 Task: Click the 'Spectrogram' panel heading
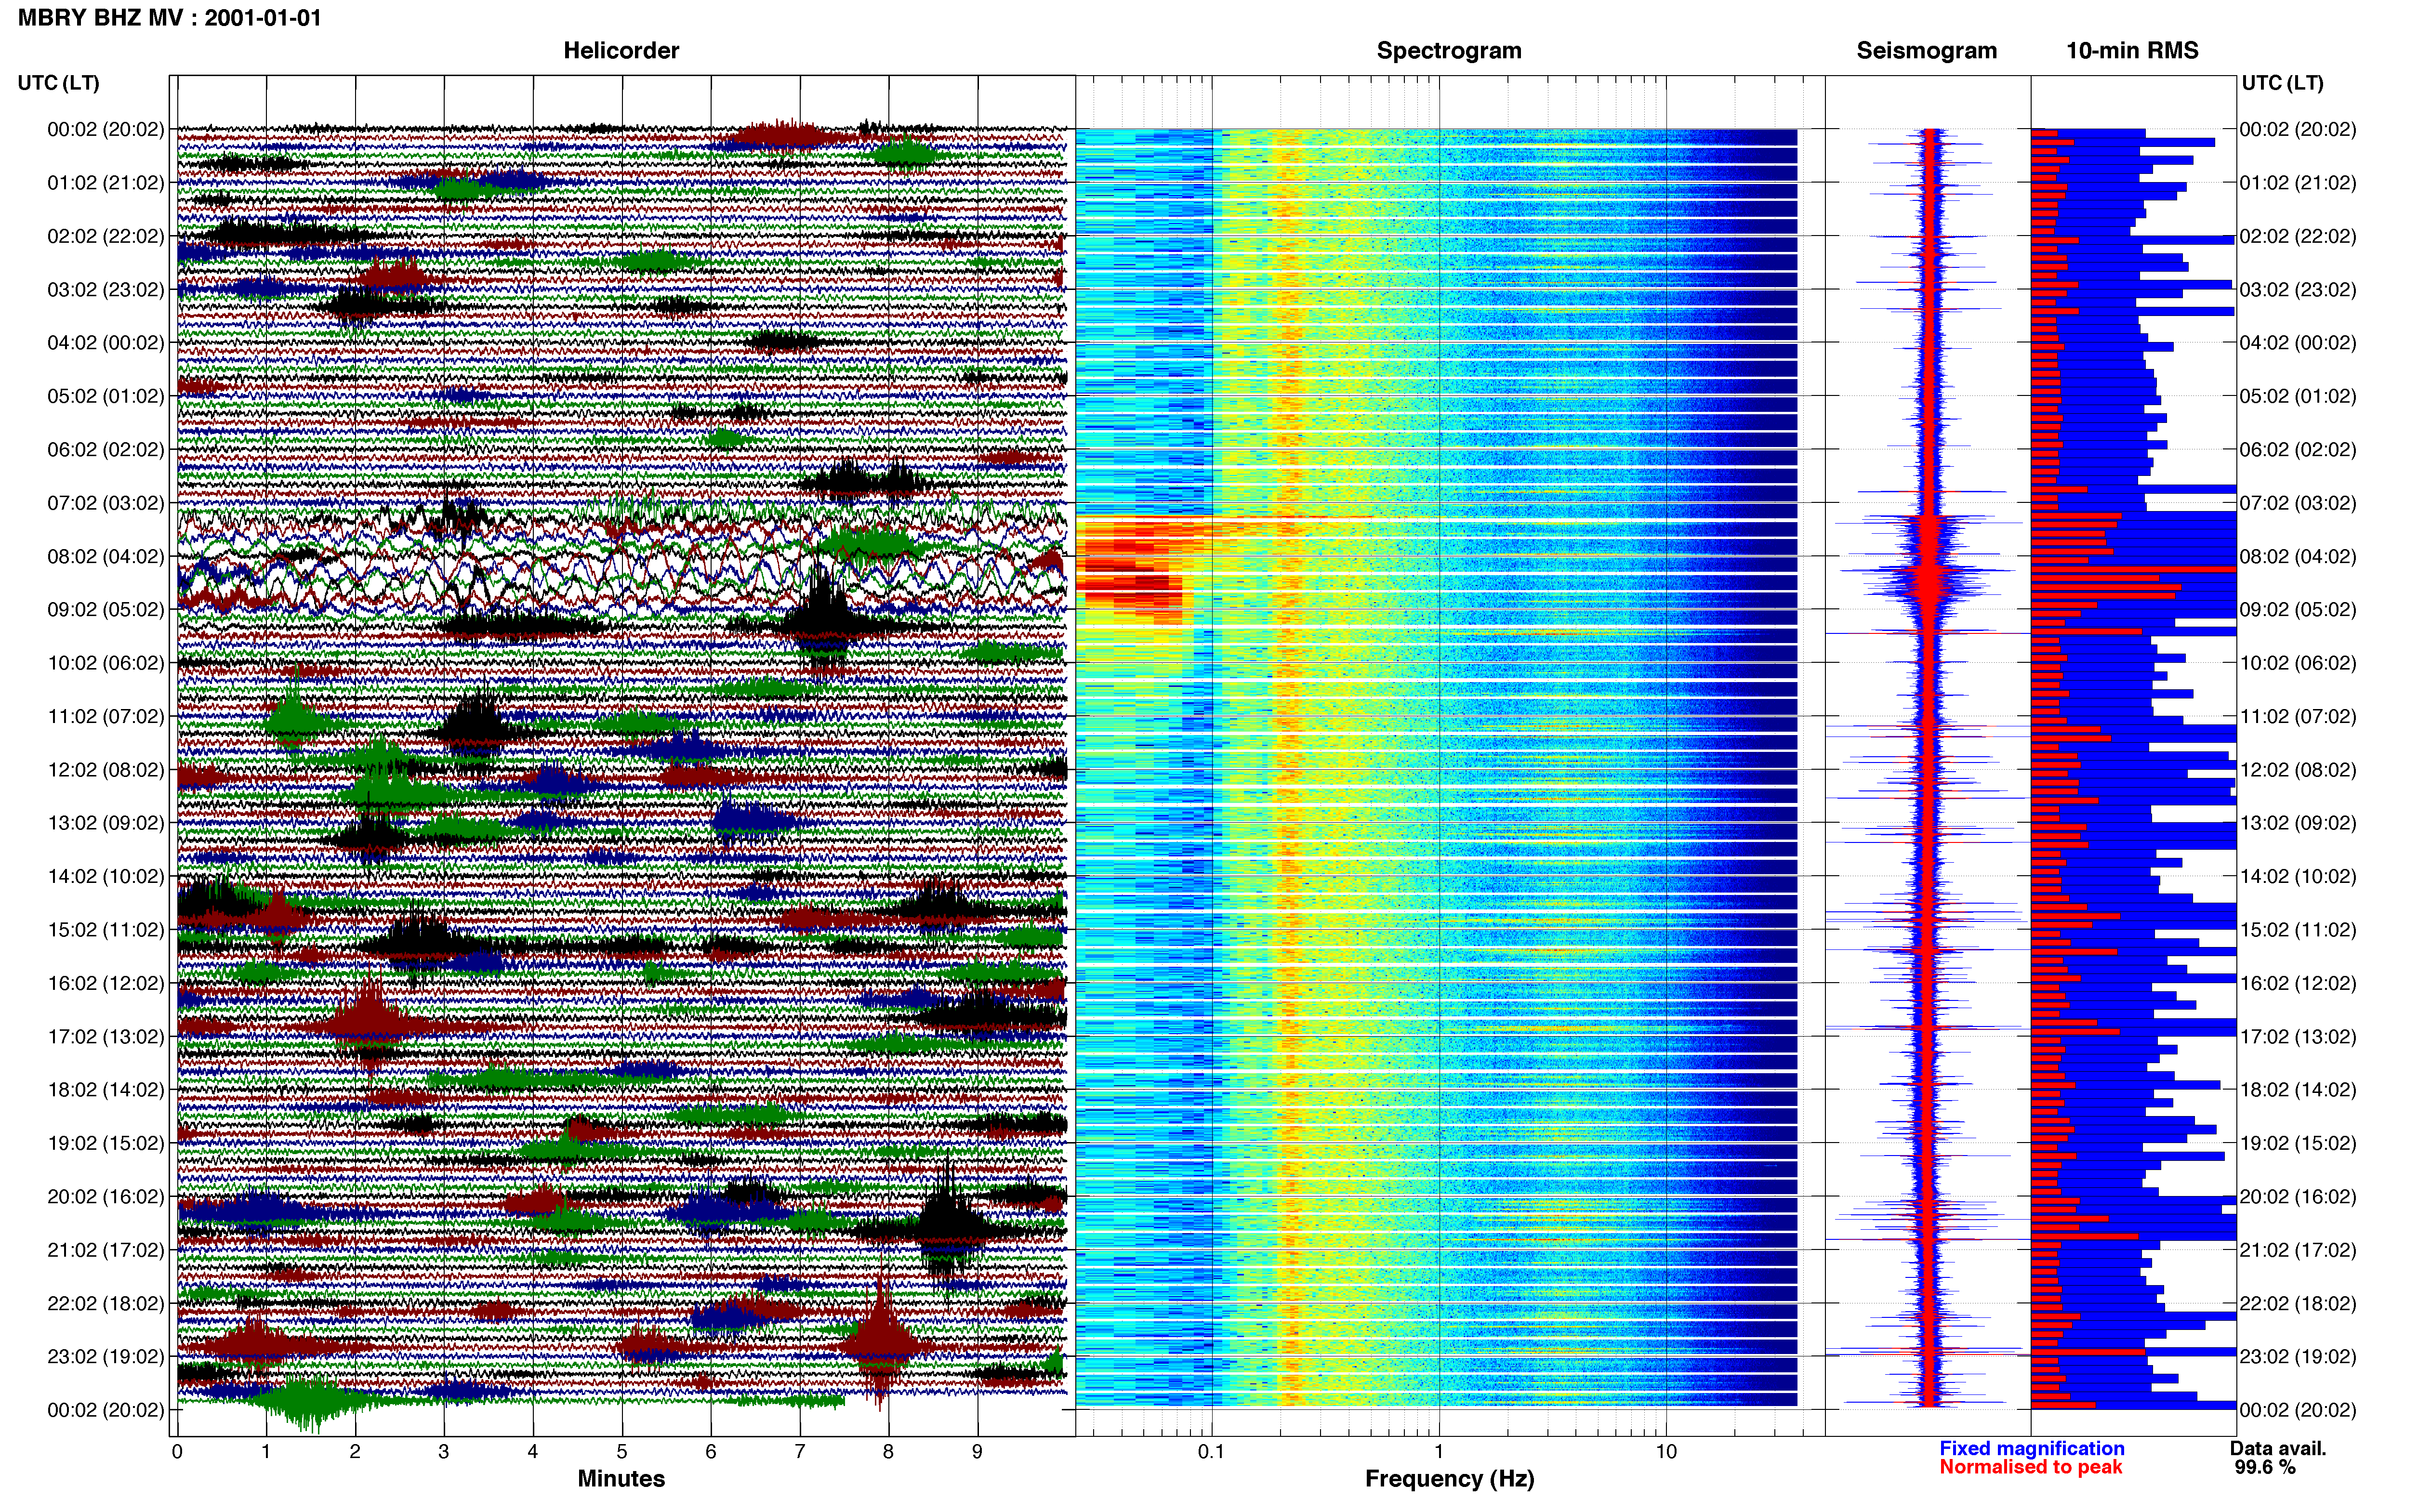pyautogui.click(x=1449, y=51)
